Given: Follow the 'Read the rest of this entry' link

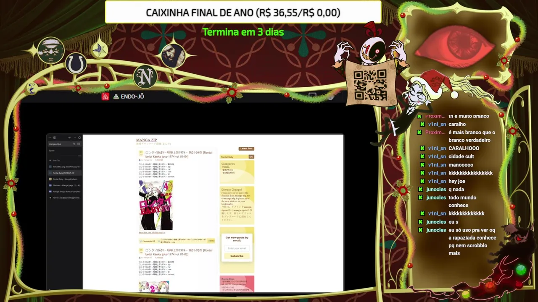Looking at the screenshot, I should click(152, 232).
